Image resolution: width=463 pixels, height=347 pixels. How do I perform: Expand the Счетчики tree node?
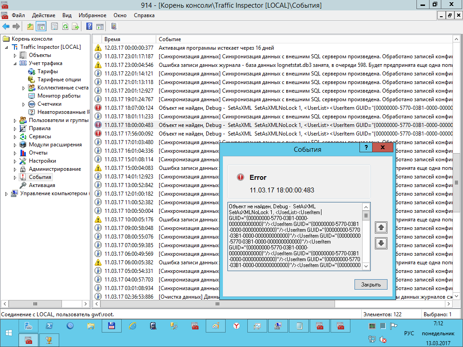[x=24, y=104]
